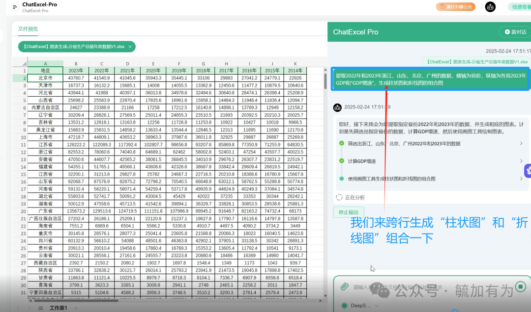Screen dimensions: 531x312
Task: Select row header 12
Action: pos(20,152)
